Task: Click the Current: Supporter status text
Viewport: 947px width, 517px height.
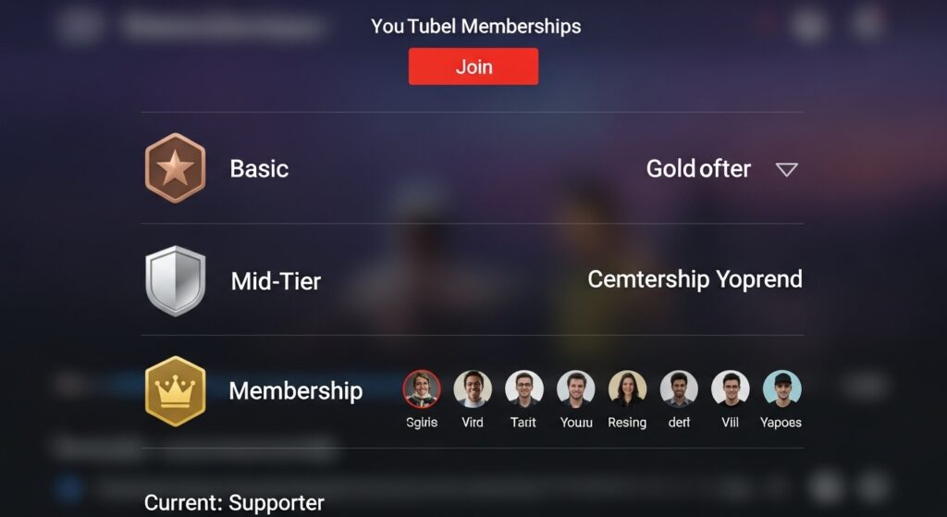Action: [234, 503]
